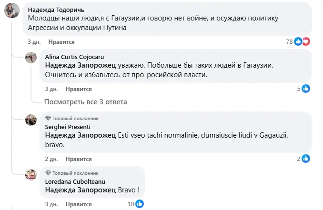Click like reaction icon beside count 2

[x=306, y=159]
